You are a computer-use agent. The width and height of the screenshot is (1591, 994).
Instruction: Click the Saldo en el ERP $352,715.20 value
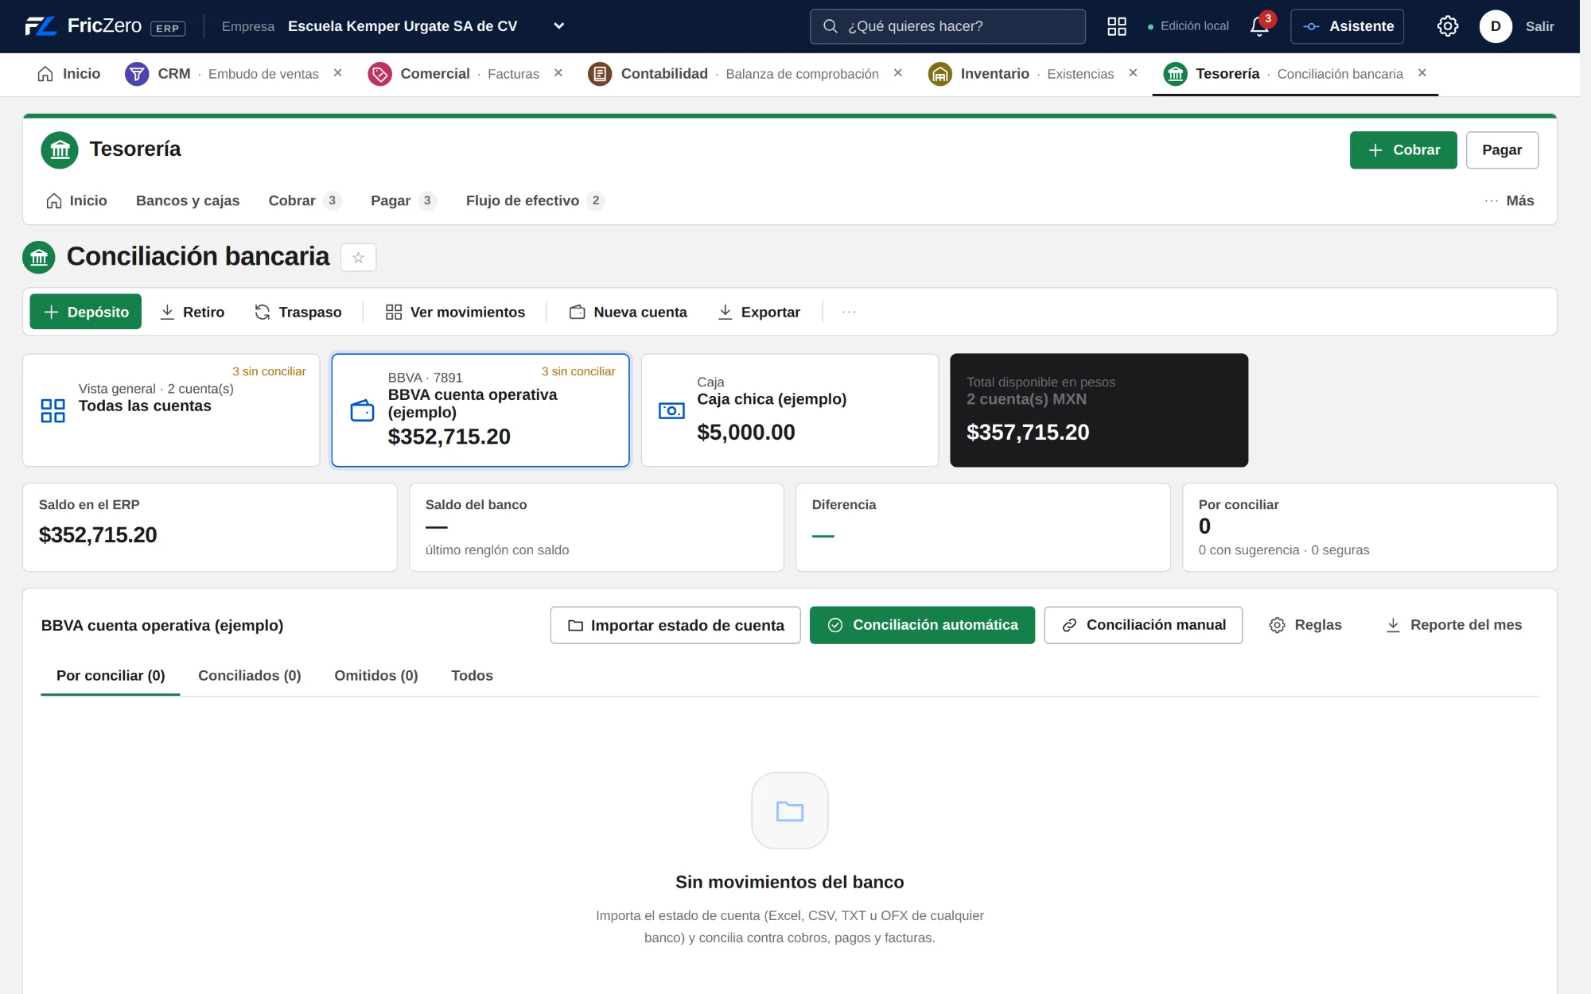[x=98, y=535]
